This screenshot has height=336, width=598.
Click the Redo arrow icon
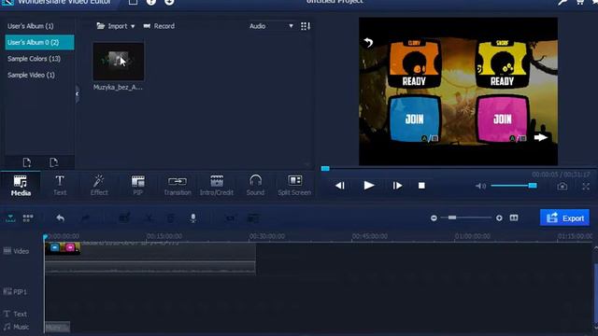pyautogui.click(x=85, y=217)
